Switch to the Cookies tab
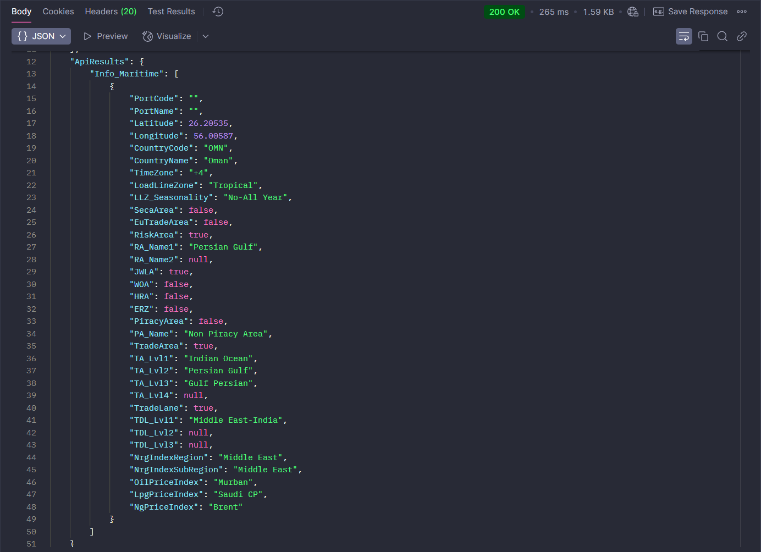Screen dimensions: 761x552 pyautogui.click(x=58, y=12)
